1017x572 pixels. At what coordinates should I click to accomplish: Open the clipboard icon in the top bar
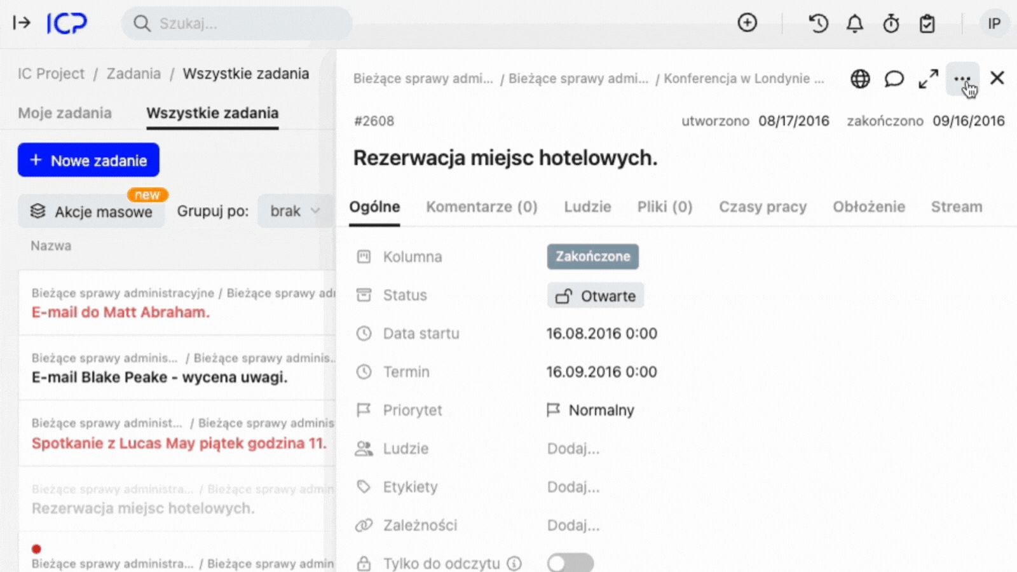tap(927, 24)
